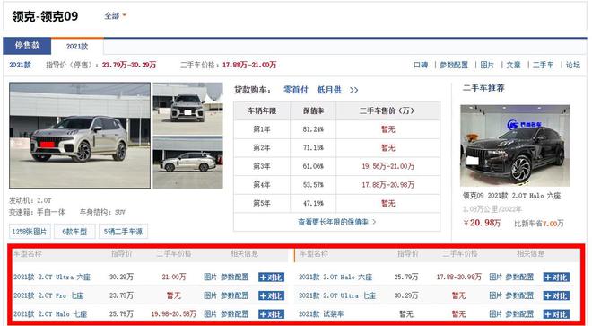Open 2021款 2.0T Pro 七座 model link
Screen dimensions: 592x326
(x=48, y=295)
